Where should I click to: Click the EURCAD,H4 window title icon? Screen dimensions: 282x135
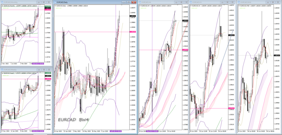[140, 2]
